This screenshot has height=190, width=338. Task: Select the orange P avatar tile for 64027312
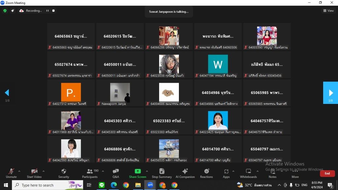click(71, 93)
